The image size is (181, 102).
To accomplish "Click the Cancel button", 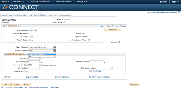I will [x=16, y=84].
